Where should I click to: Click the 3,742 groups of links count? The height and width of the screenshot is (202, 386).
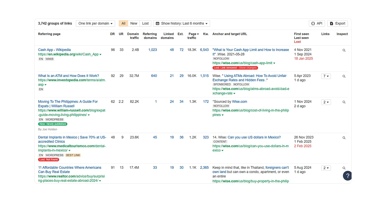(x=55, y=23)
